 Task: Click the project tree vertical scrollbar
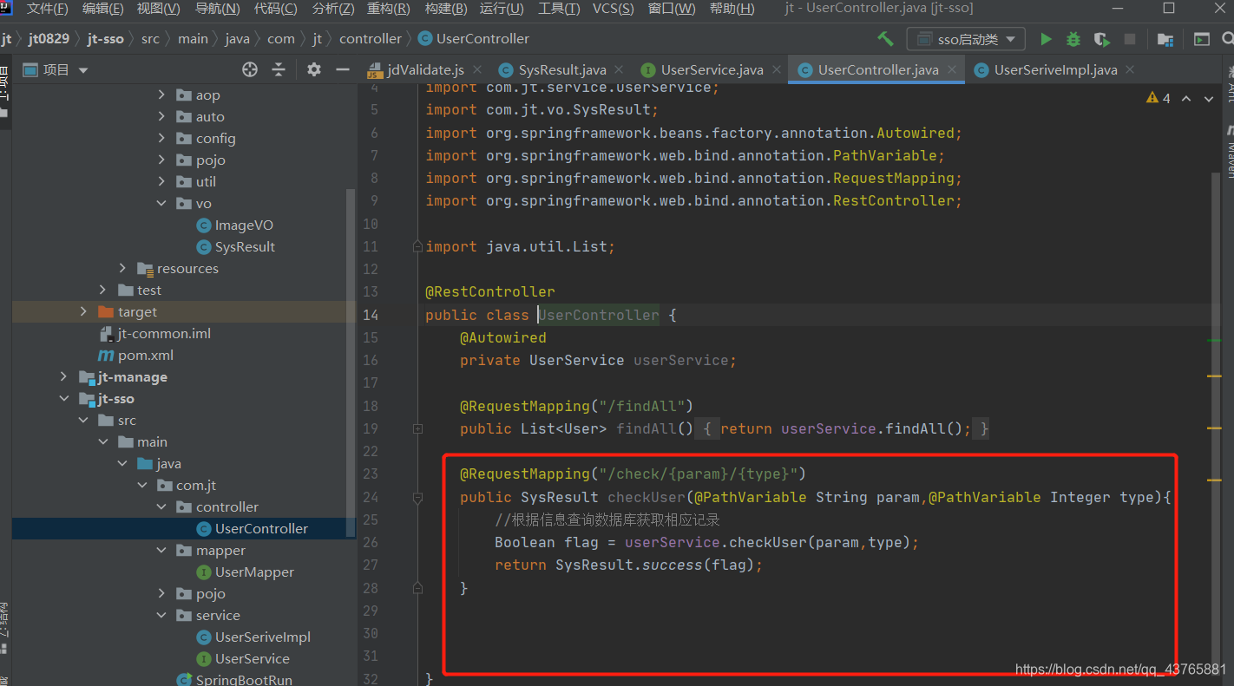351,363
